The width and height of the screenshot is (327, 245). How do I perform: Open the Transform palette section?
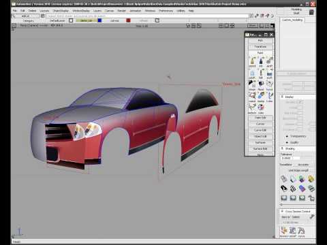coord(260,46)
